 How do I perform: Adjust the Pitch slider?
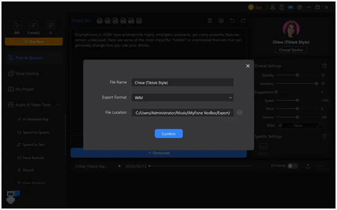[297, 109]
